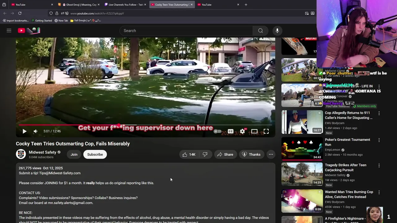Click the search magnifier button
Screen dimensions: 397x223
pyautogui.click(x=261, y=31)
